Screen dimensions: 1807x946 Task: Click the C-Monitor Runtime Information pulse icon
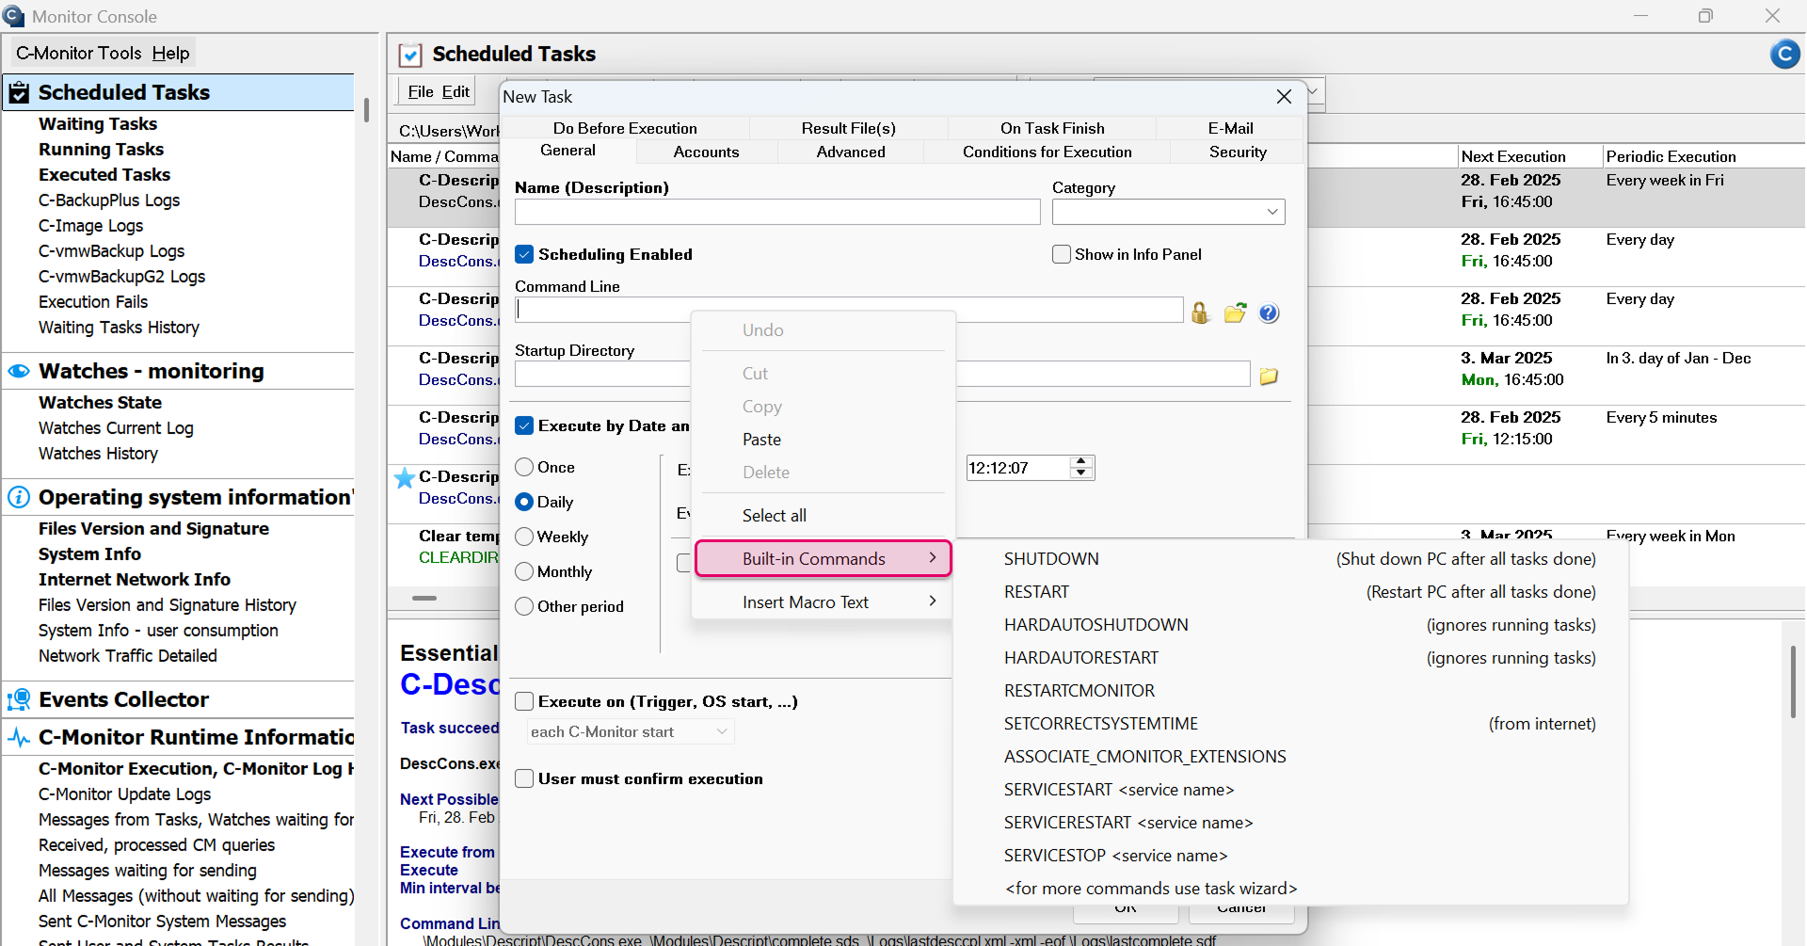(19, 737)
